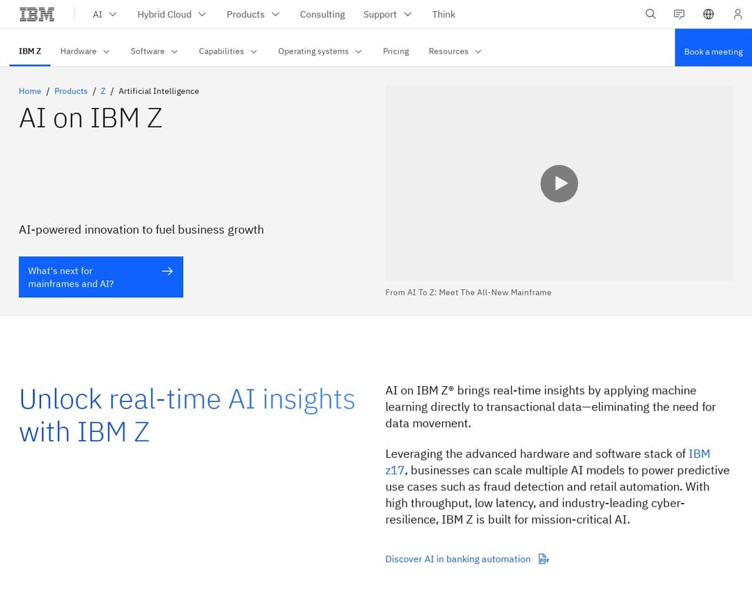This screenshot has width=752, height=601.
Task: Open Consulting in top navigation
Action: 322,15
